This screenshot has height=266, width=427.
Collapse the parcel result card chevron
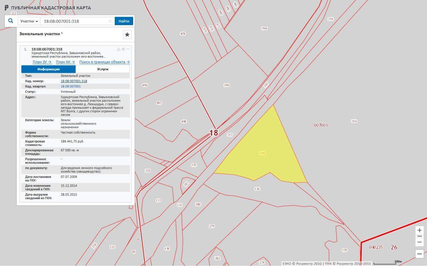coord(128,49)
